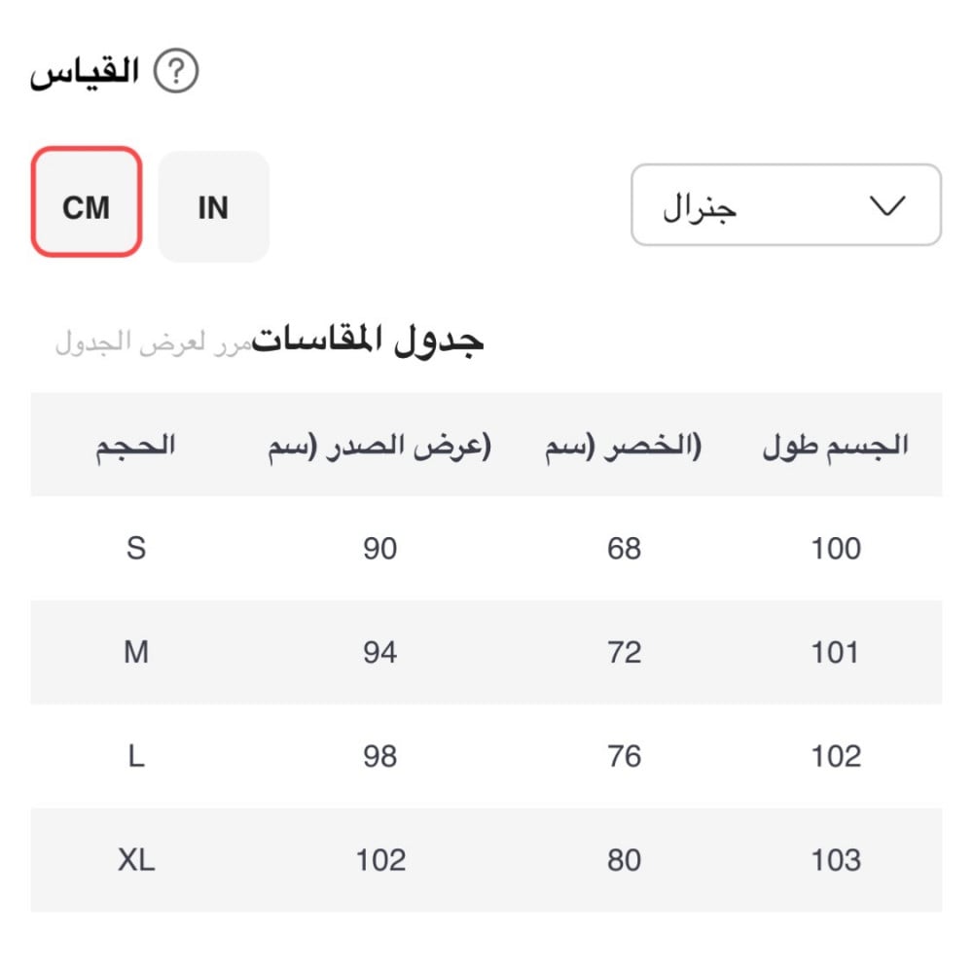
Task: Click chest width value 98
Action: [x=379, y=756]
